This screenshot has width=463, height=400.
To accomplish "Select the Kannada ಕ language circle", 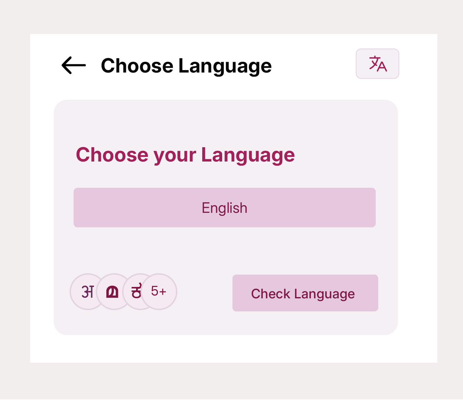I will 135,292.
